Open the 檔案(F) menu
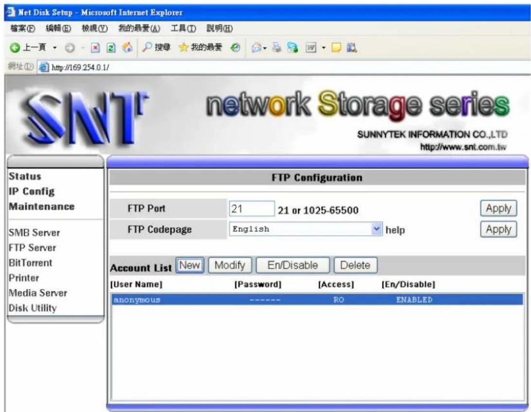Screen dimensions: 531x412 pos(23,29)
